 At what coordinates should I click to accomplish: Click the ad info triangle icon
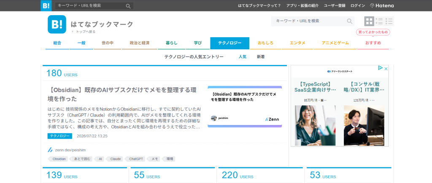[380, 68]
